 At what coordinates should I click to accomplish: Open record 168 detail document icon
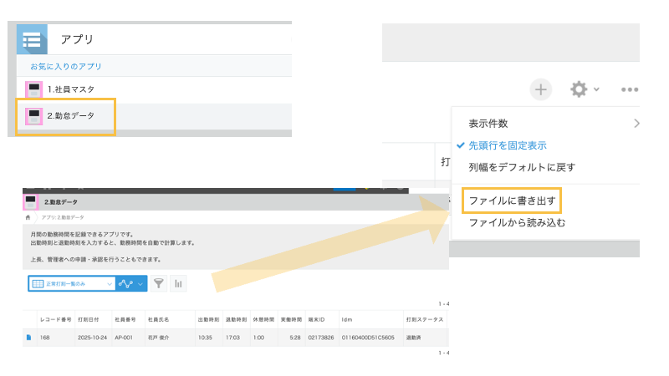coord(29,338)
